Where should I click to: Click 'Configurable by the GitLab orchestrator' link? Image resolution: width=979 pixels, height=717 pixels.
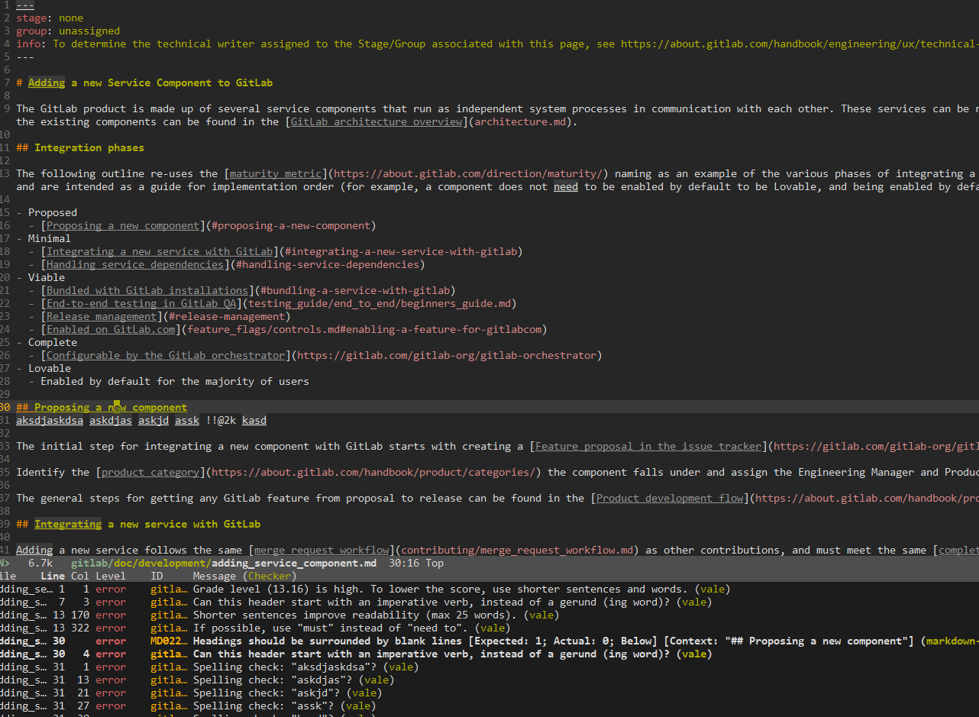[166, 356]
